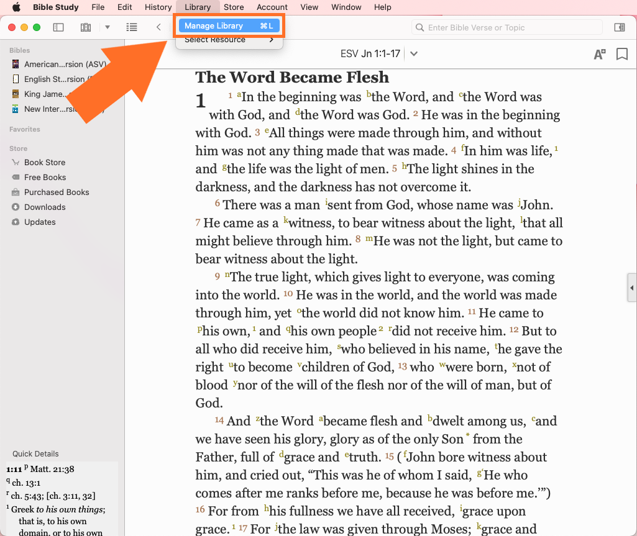The height and width of the screenshot is (536, 637).
Task: Click verse number 14 in the text
Action: pyautogui.click(x=219, y=420)
